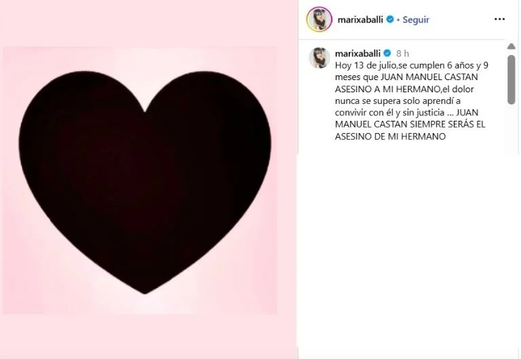Screen dimensions: 521x359
Task: Follow marixaballi with the Seguir link
Action: point(416,20)
